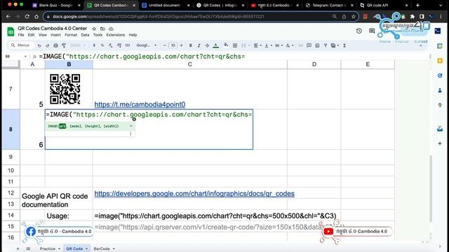Open the comments history panel
449x252 pixels.
coord(372,31)
